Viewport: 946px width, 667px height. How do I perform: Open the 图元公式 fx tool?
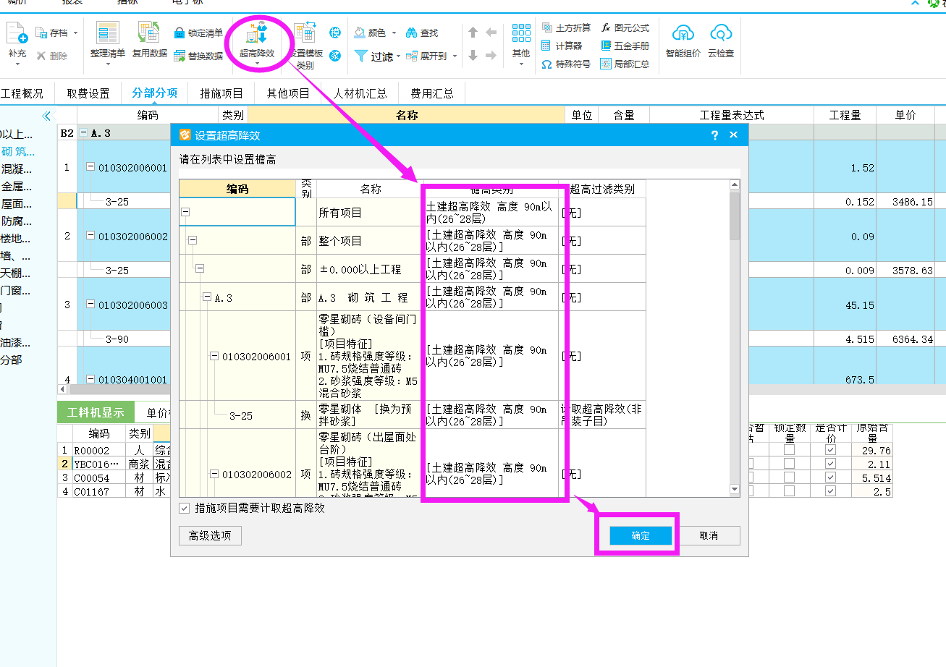click(625, 27)
